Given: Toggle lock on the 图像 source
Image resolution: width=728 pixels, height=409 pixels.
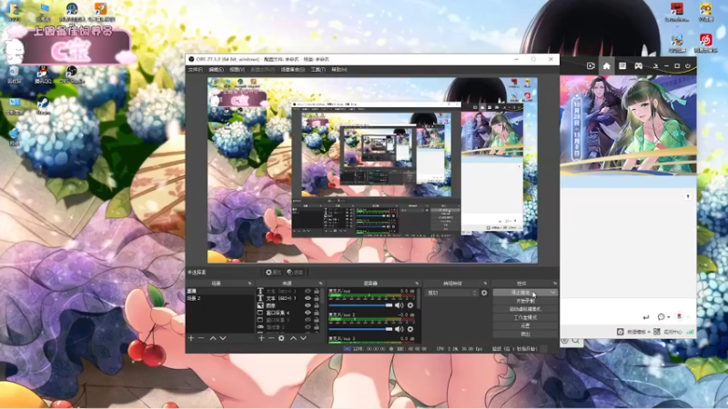Looking at the screenshot, I should tap(316, 305).
